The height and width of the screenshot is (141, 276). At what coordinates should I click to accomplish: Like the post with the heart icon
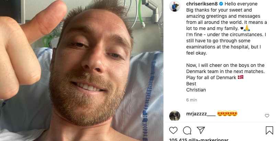pyautogui.click(x=173, y=130)
